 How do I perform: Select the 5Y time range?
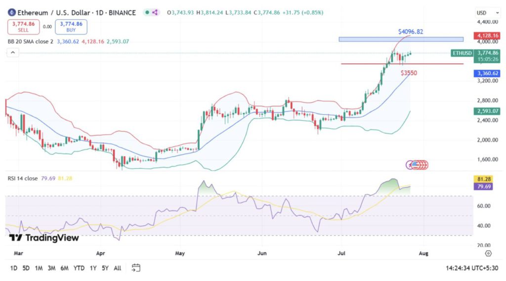105,268
